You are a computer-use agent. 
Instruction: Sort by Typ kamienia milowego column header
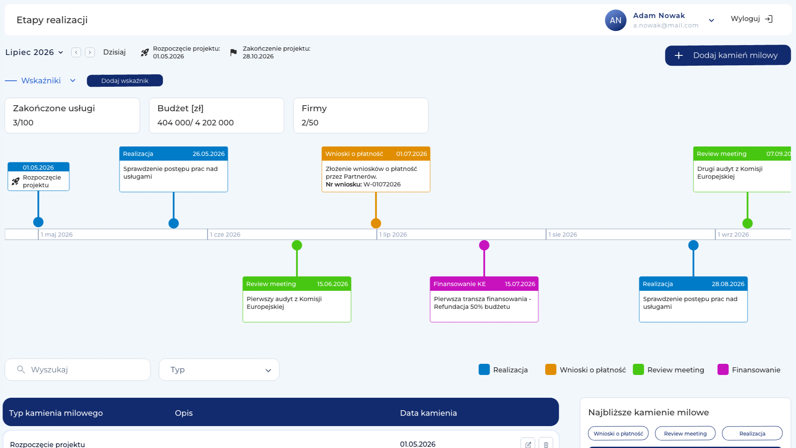(56, 413)
